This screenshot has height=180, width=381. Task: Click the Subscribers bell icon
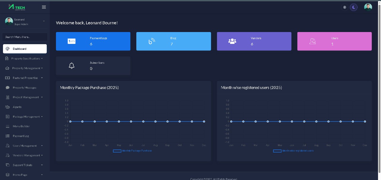pos(71,66)
